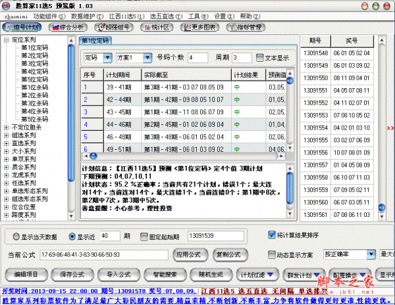Click the 周期 input field
395x305 pixels.
click(242, 58)
